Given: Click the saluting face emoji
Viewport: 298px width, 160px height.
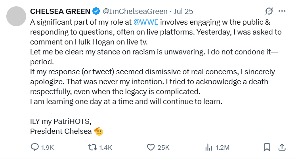Looking at the screenshot, I should coord(98,131).
